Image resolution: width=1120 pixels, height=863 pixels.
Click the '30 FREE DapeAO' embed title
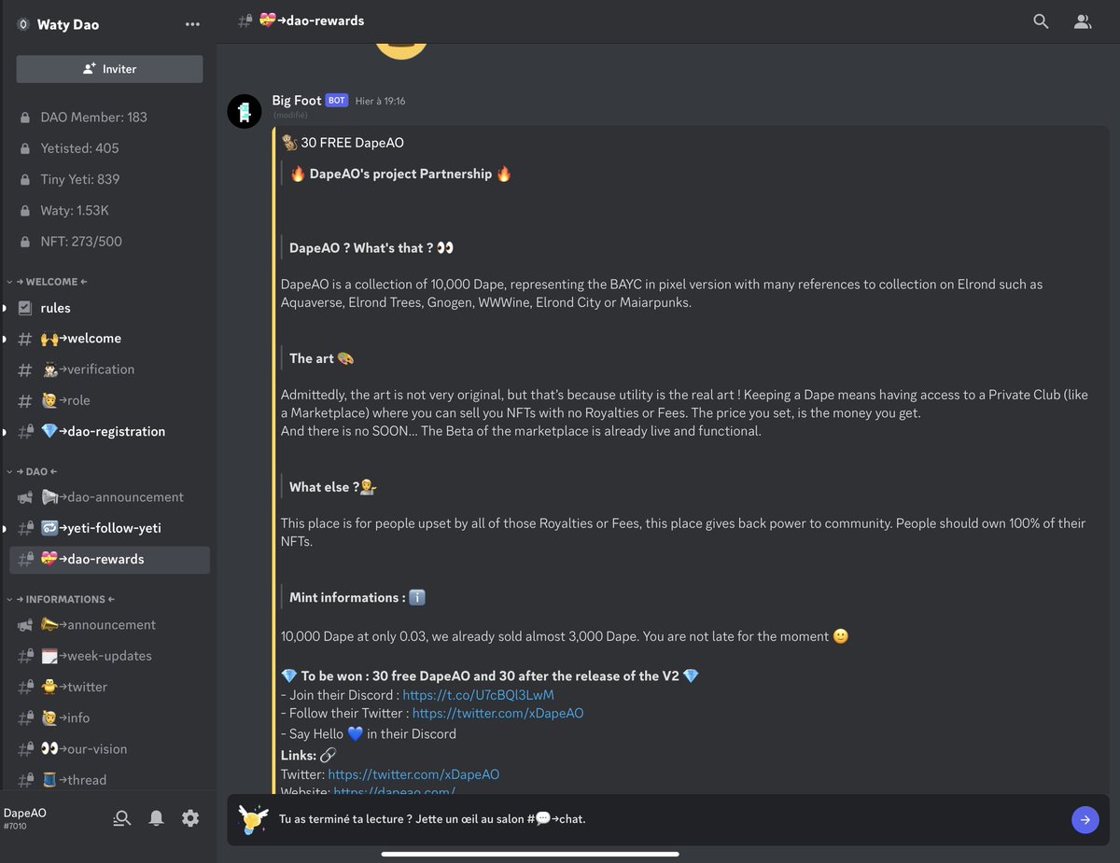pos(343,143)
